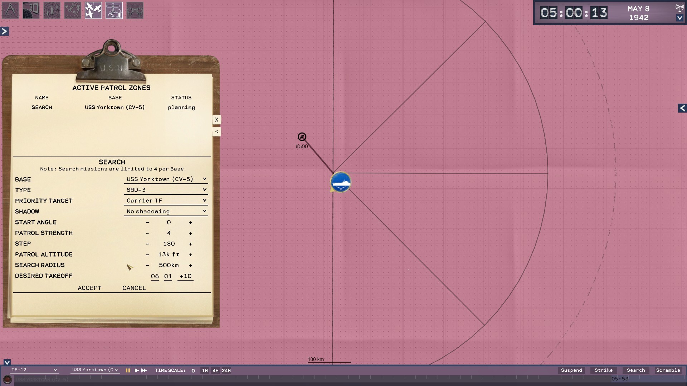687x386 pixels.
Task: Switch to the 3D globe view
Action: pos(31,10)
